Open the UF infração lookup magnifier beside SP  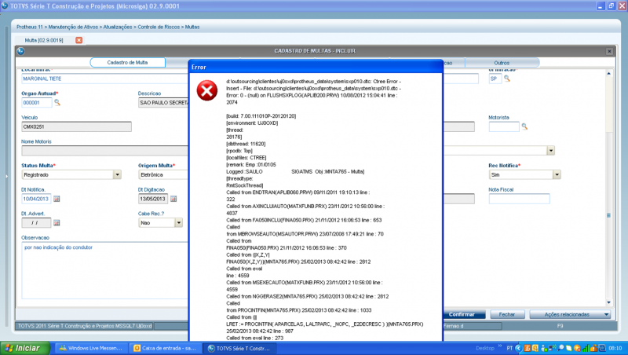click(507, 79)
